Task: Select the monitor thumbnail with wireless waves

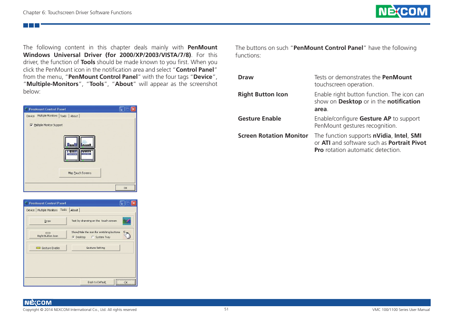Action: pos(87,142)
